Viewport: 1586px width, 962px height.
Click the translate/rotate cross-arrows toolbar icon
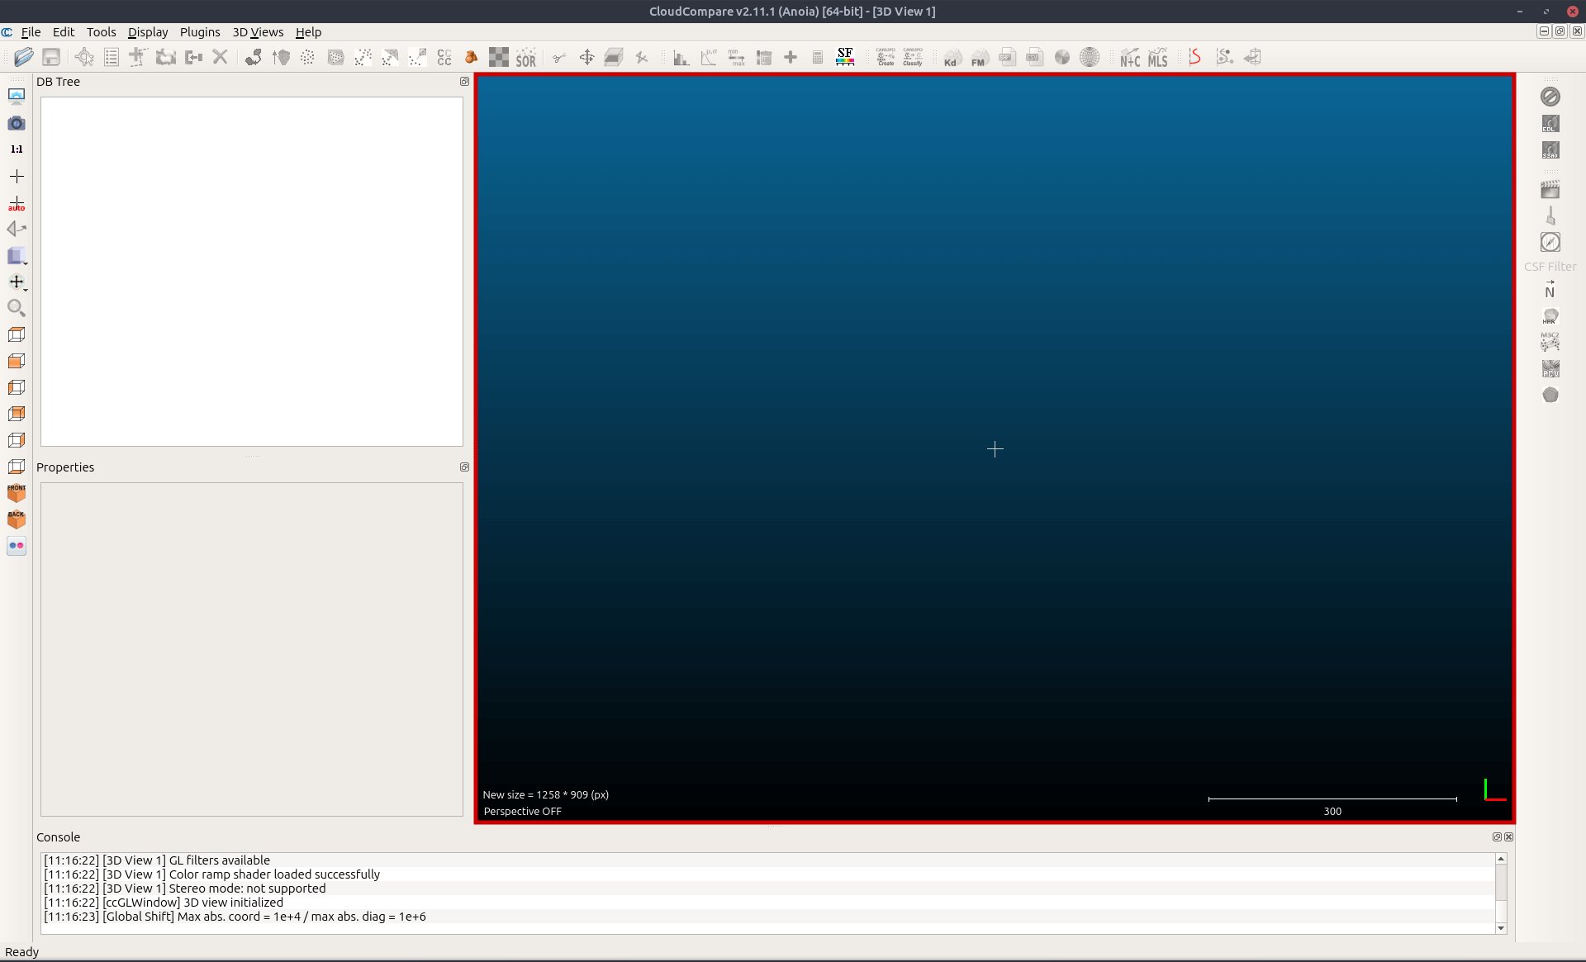586,57
